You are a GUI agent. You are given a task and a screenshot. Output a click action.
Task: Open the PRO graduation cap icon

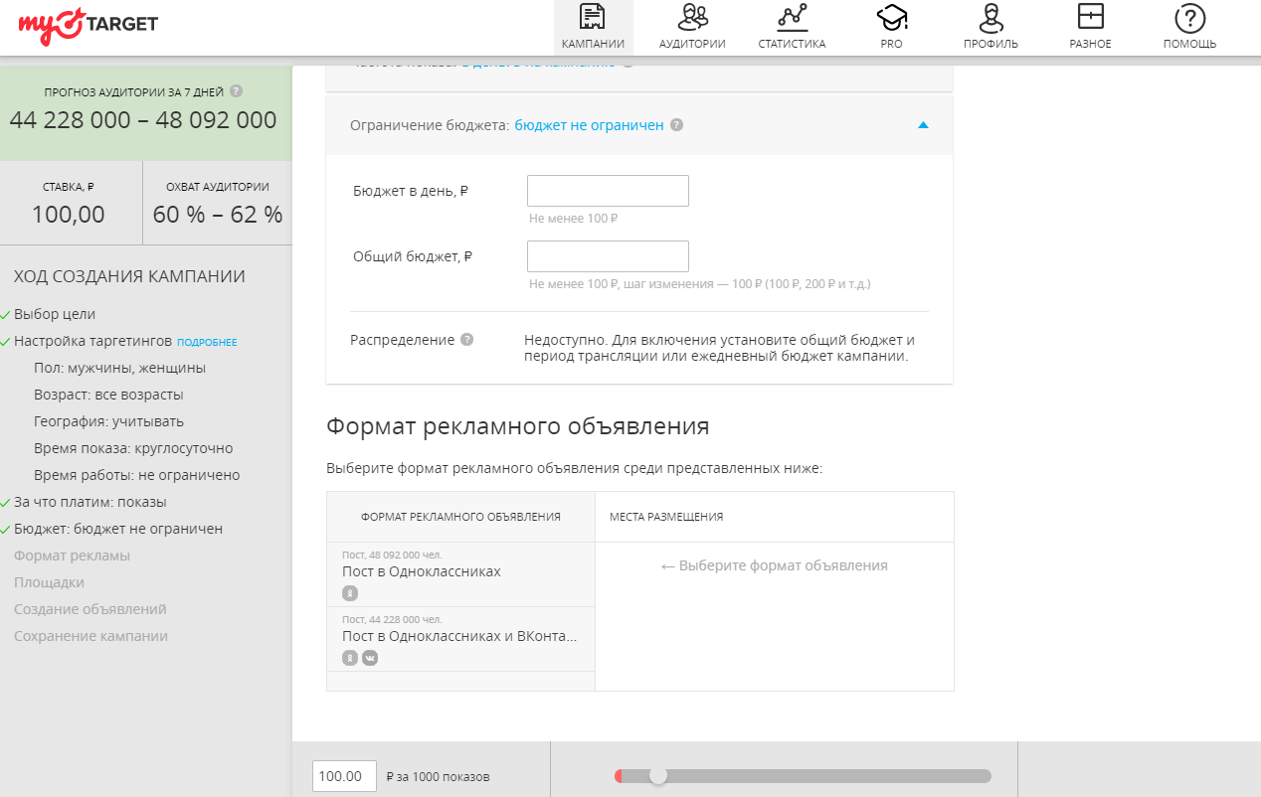click(891, 18)
